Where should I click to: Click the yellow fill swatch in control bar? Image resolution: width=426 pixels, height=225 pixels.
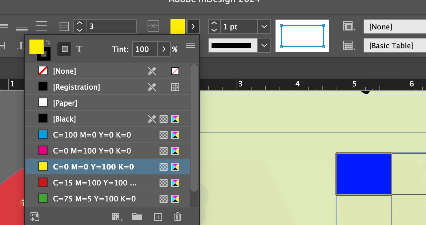[x=178, y=26]
